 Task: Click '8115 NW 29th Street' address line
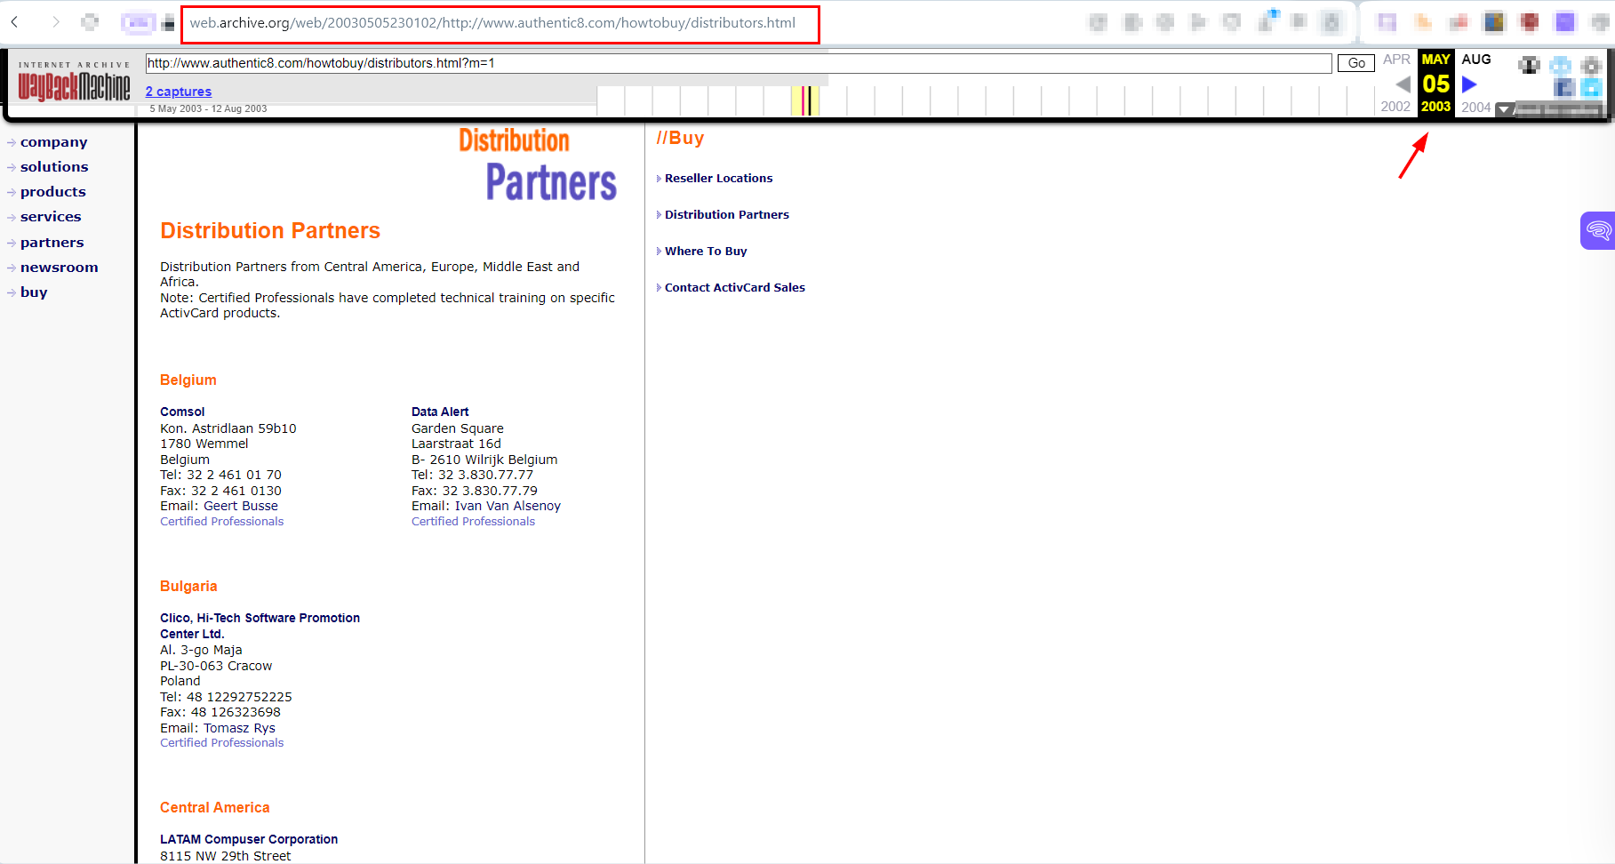pyautogui.click(x=226, y=856)
